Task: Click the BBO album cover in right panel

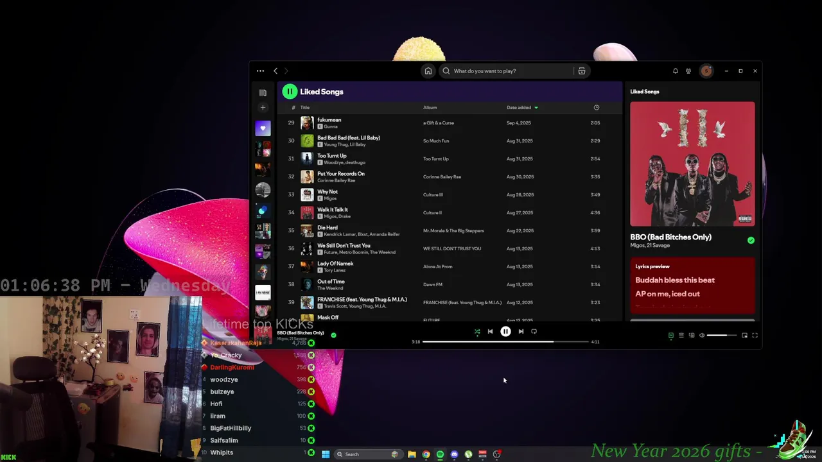Action: point(692,164)
